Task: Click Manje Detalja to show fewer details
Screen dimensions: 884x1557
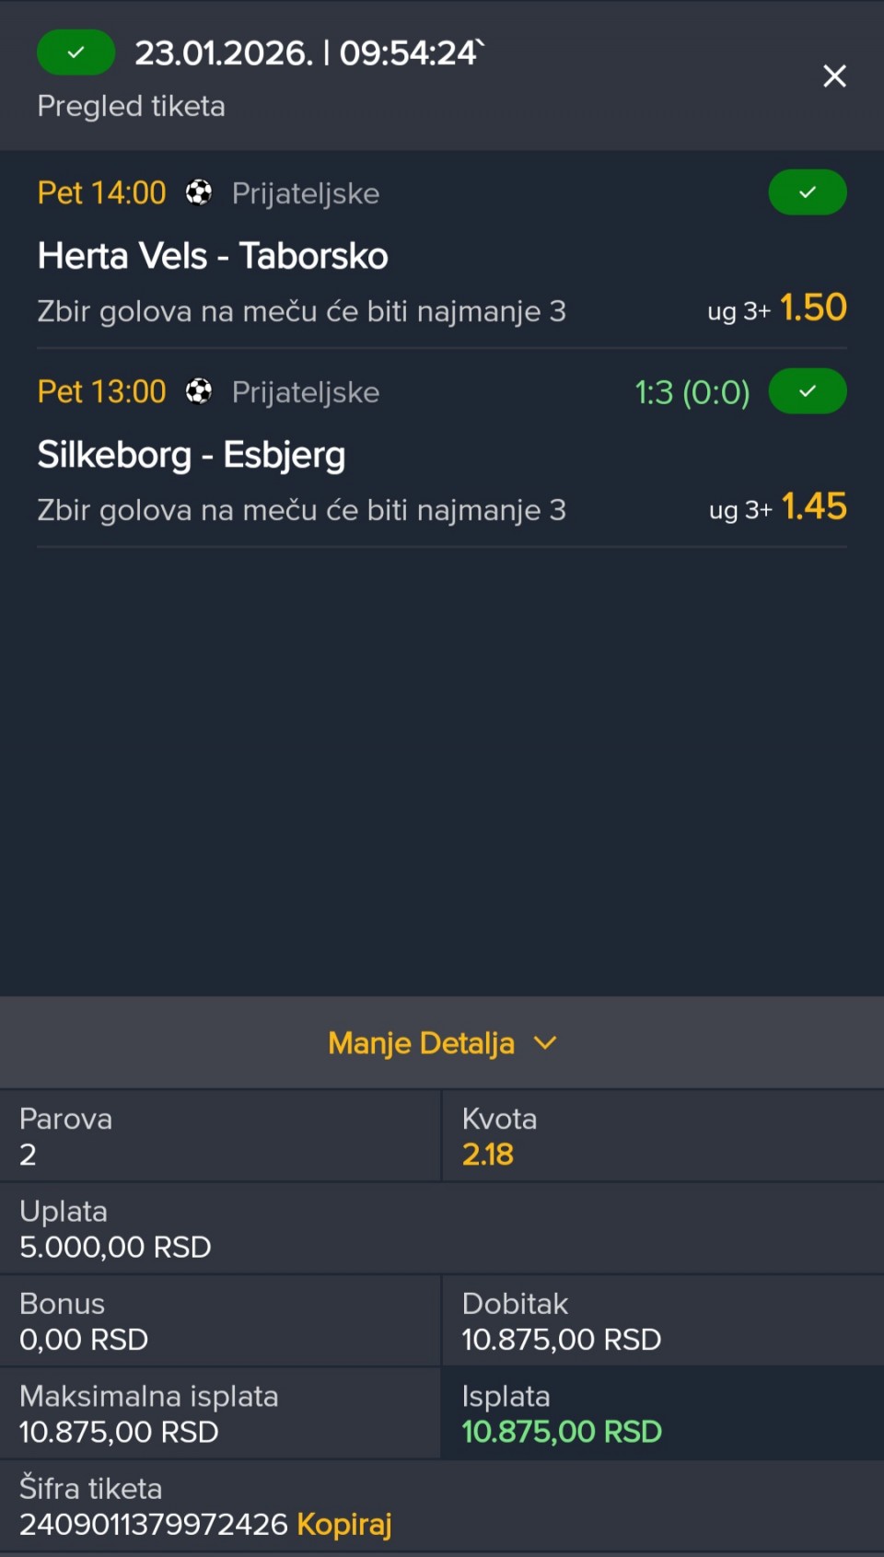Action: click(422, 1043)
